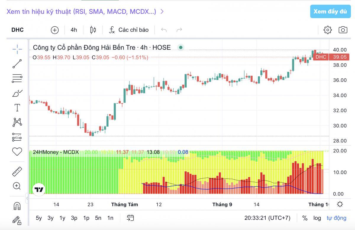355x230 pixels.
Task: Click the green market status dot
Action: pos(180,47)
